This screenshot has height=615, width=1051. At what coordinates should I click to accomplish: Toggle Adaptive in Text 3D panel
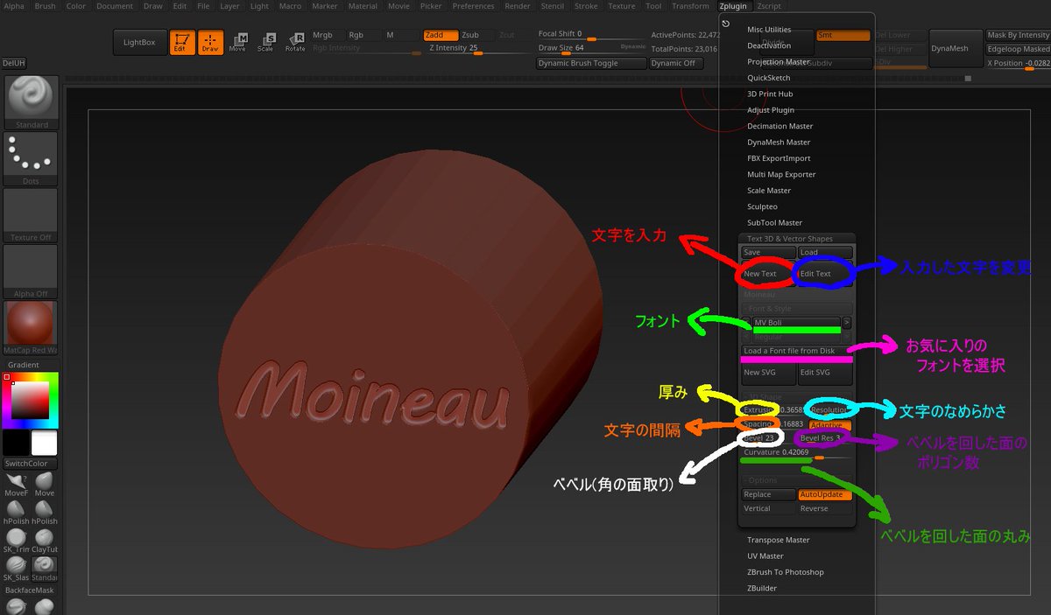(x=829, y=424)
